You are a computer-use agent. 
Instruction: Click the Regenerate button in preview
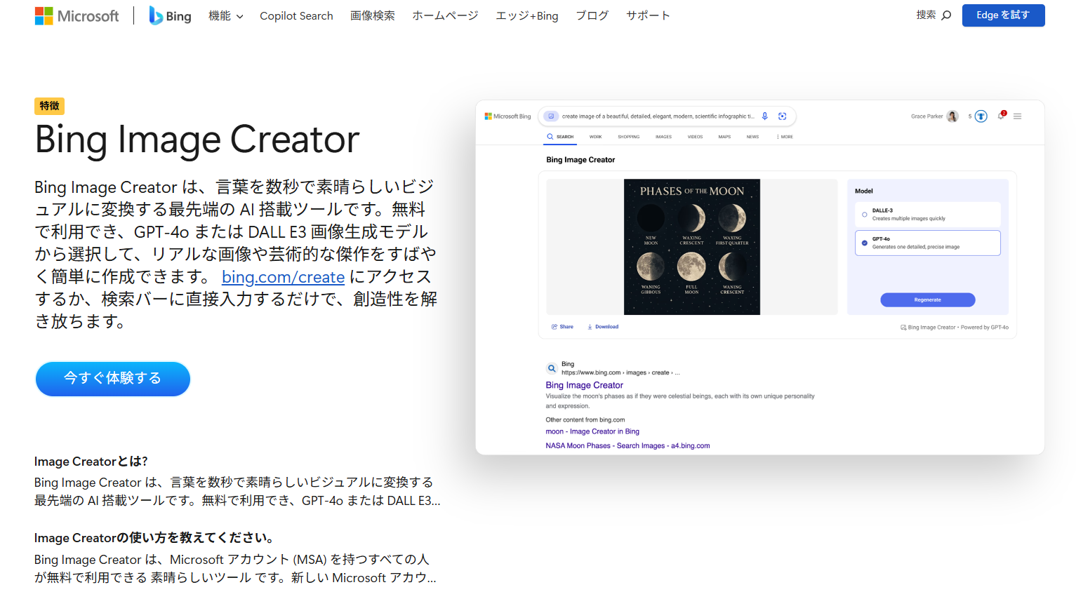click(928, 299)
